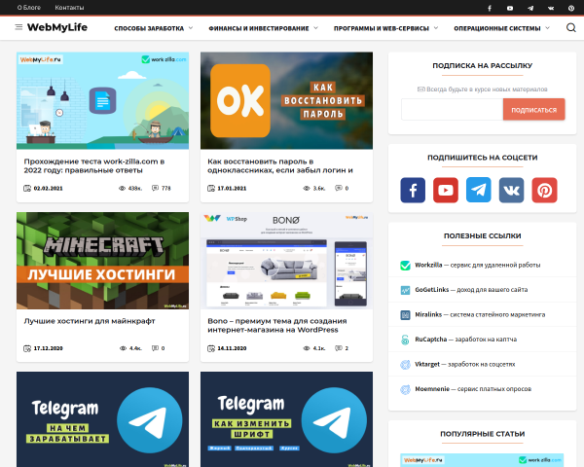Click the date 17.12.2020 on Minecraft post
Viewport: 584px width, 467px height.
point(48,348)
